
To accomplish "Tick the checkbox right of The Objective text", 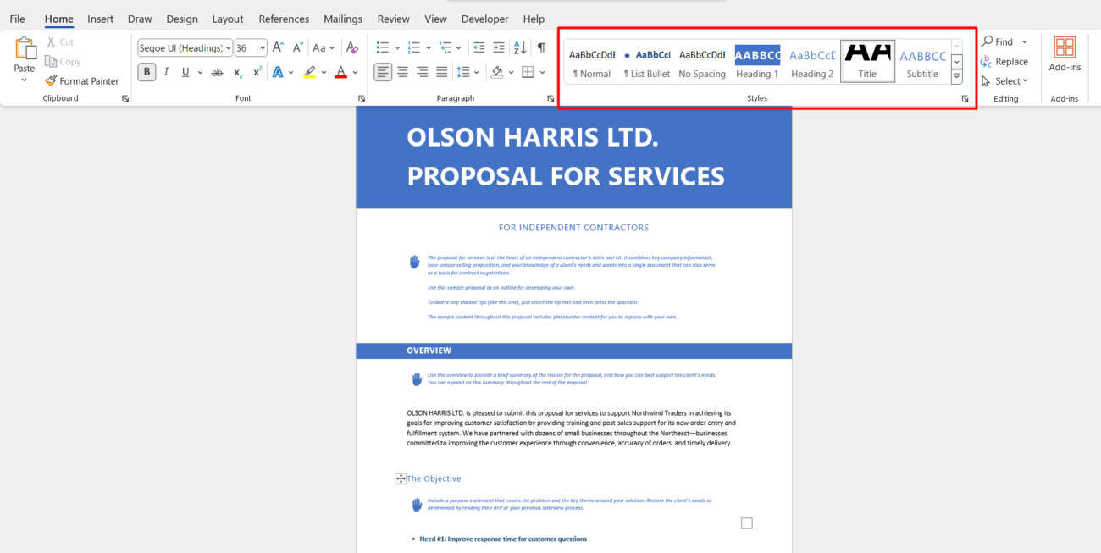I will pos(746,523).
